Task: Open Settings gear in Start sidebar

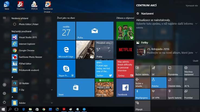Action: [4, 93]
